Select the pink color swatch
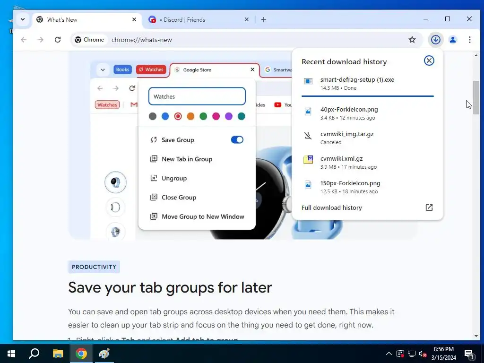 coord(216,116)
